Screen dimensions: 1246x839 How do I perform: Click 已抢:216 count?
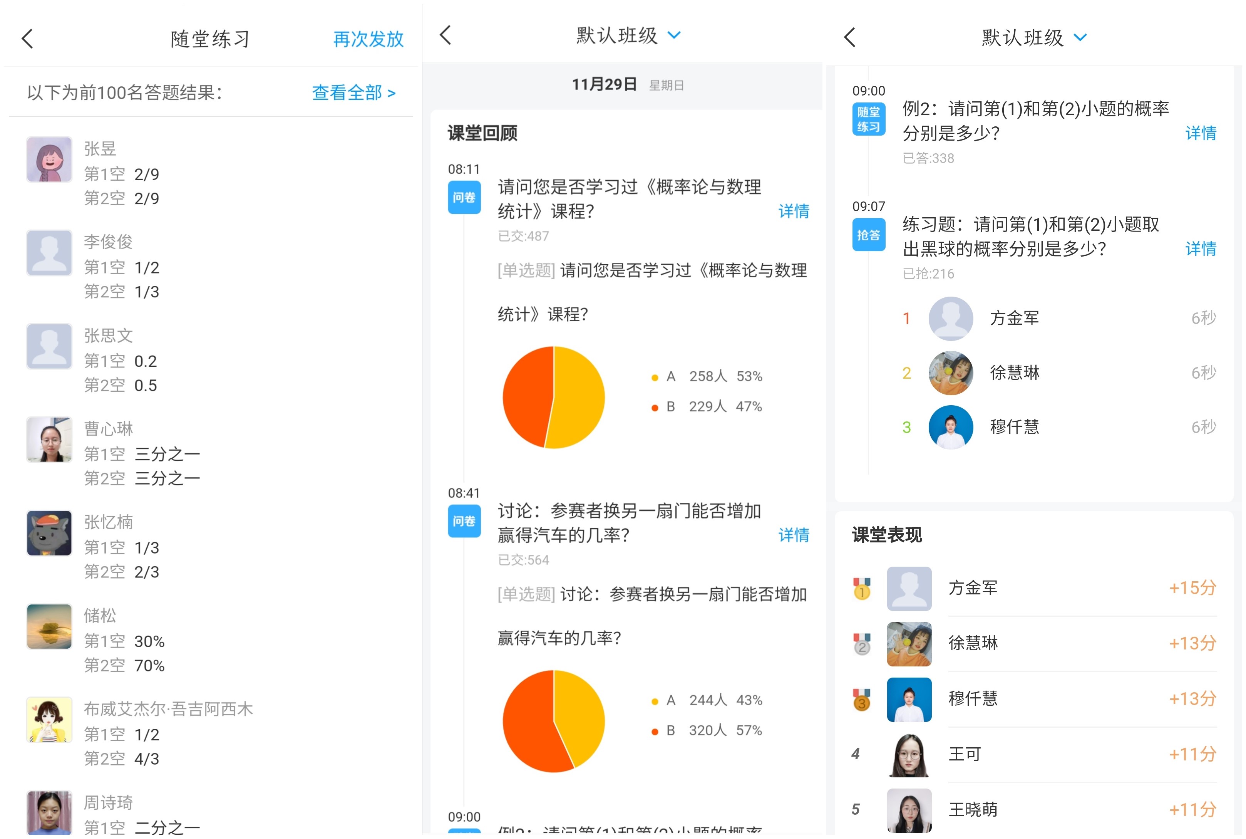(928, 274)
